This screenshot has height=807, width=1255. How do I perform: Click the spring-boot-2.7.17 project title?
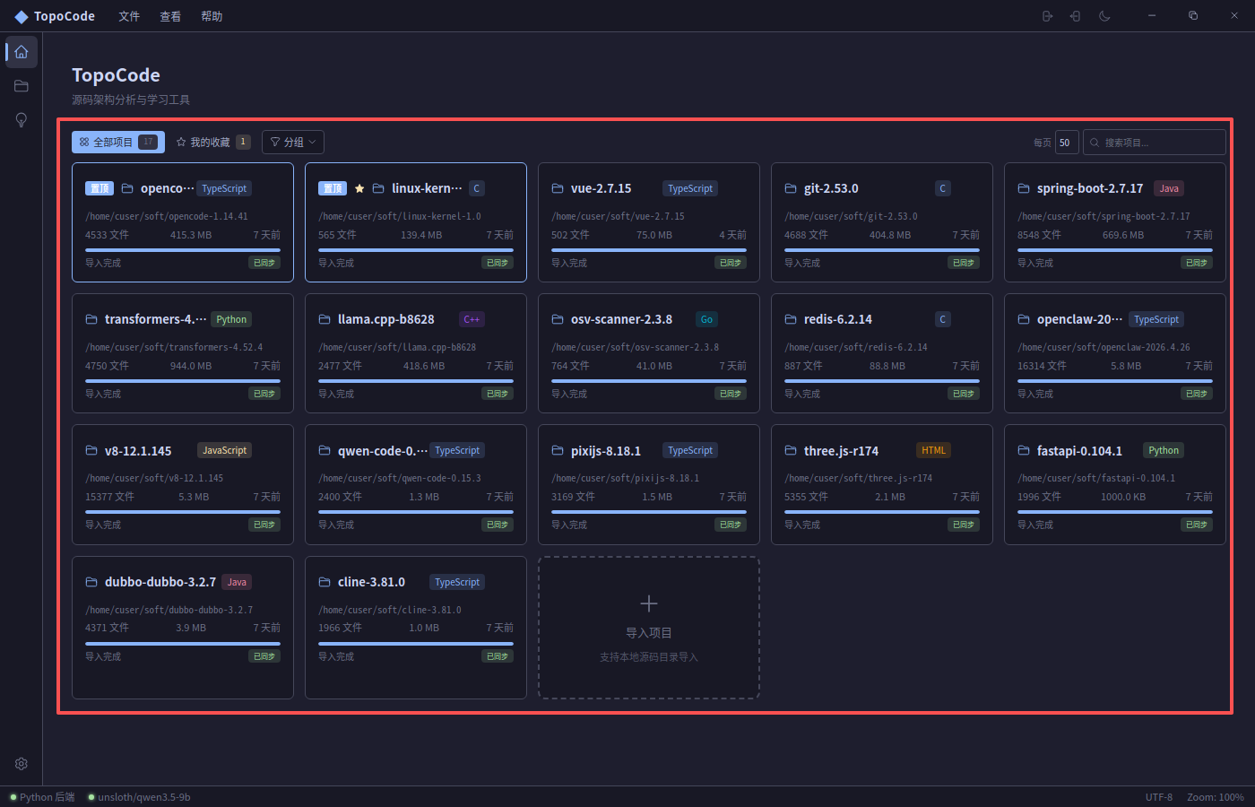tap(1090, 188)
